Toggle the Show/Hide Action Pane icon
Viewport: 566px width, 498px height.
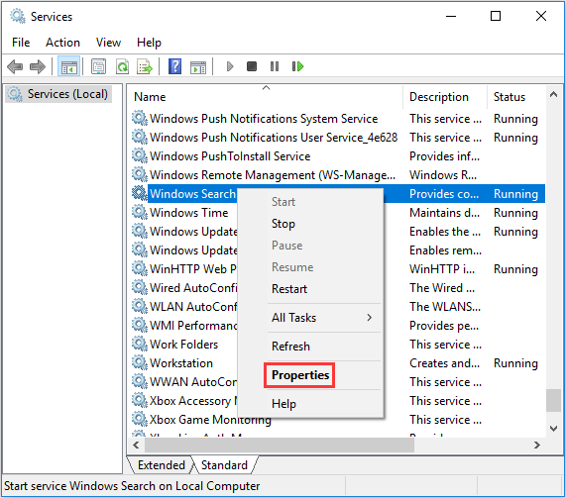tap(198, 66)
